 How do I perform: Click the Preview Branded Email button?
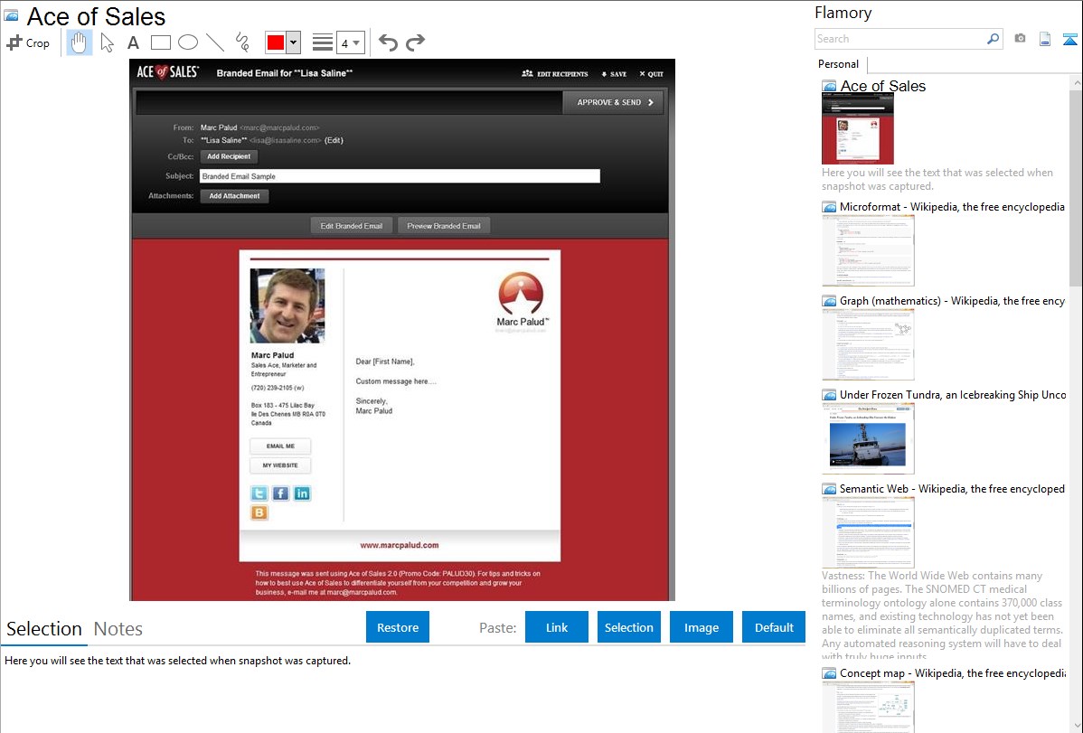(x=444, y=226)
